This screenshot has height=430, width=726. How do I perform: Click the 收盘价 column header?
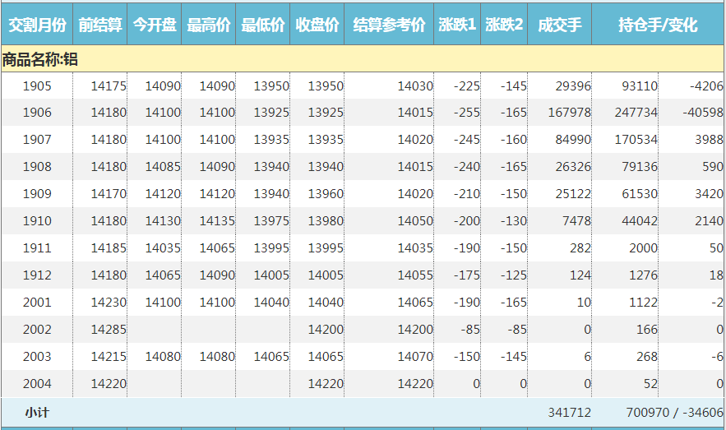point(317,25)
